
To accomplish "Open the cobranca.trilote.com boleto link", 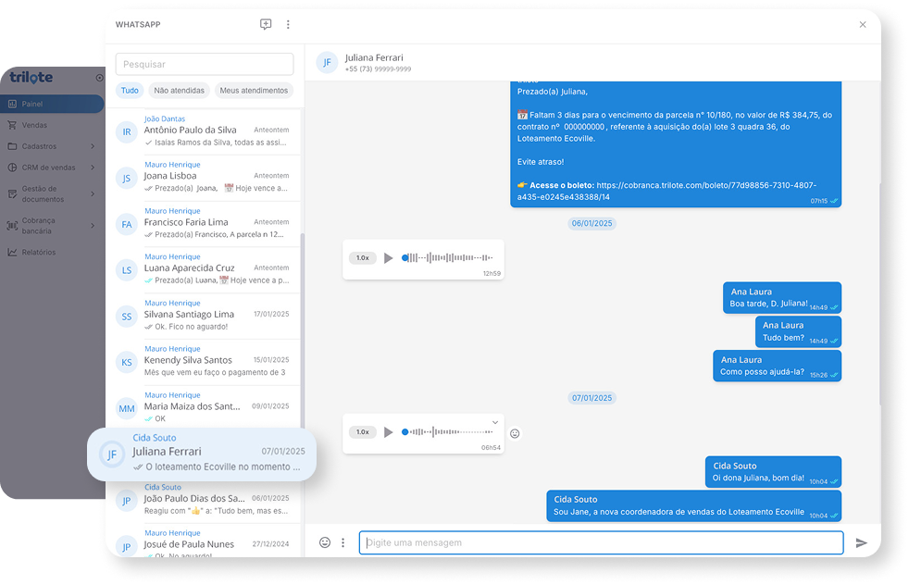I will (x=666, y=191).
